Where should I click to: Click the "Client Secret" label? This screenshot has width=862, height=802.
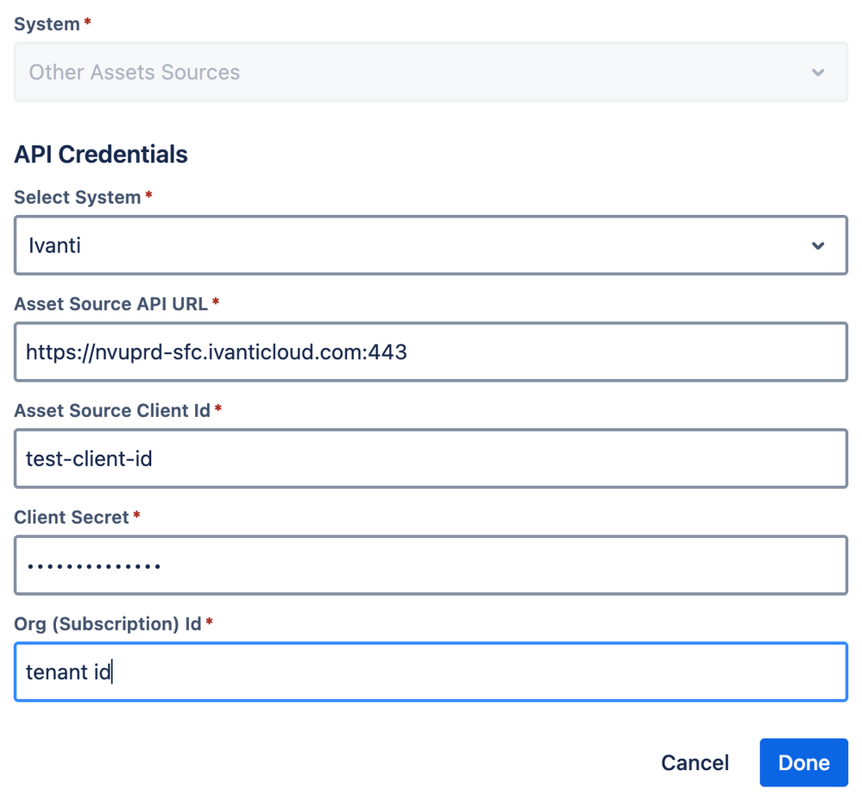click(72, 516)
